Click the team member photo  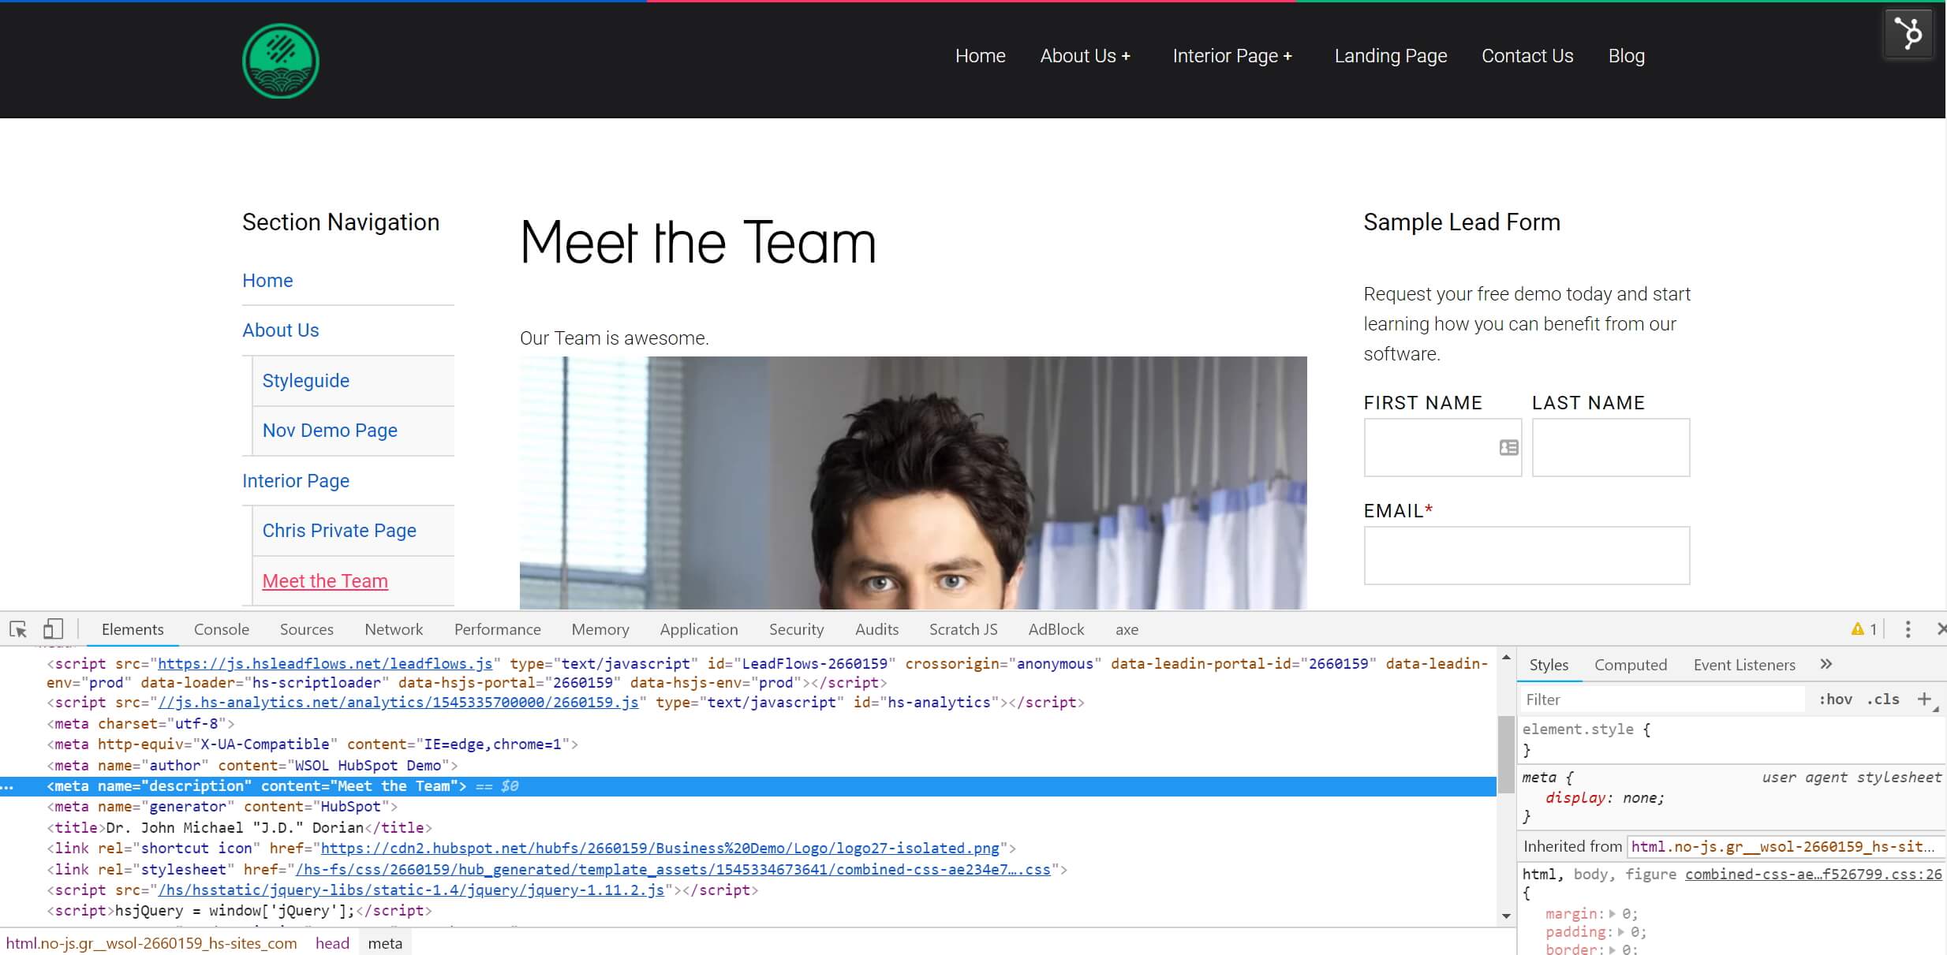[913, 483]
